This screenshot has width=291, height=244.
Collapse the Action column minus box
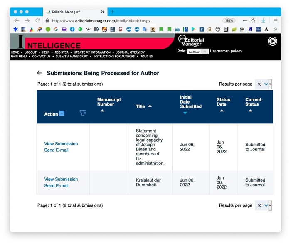(62, 113)
